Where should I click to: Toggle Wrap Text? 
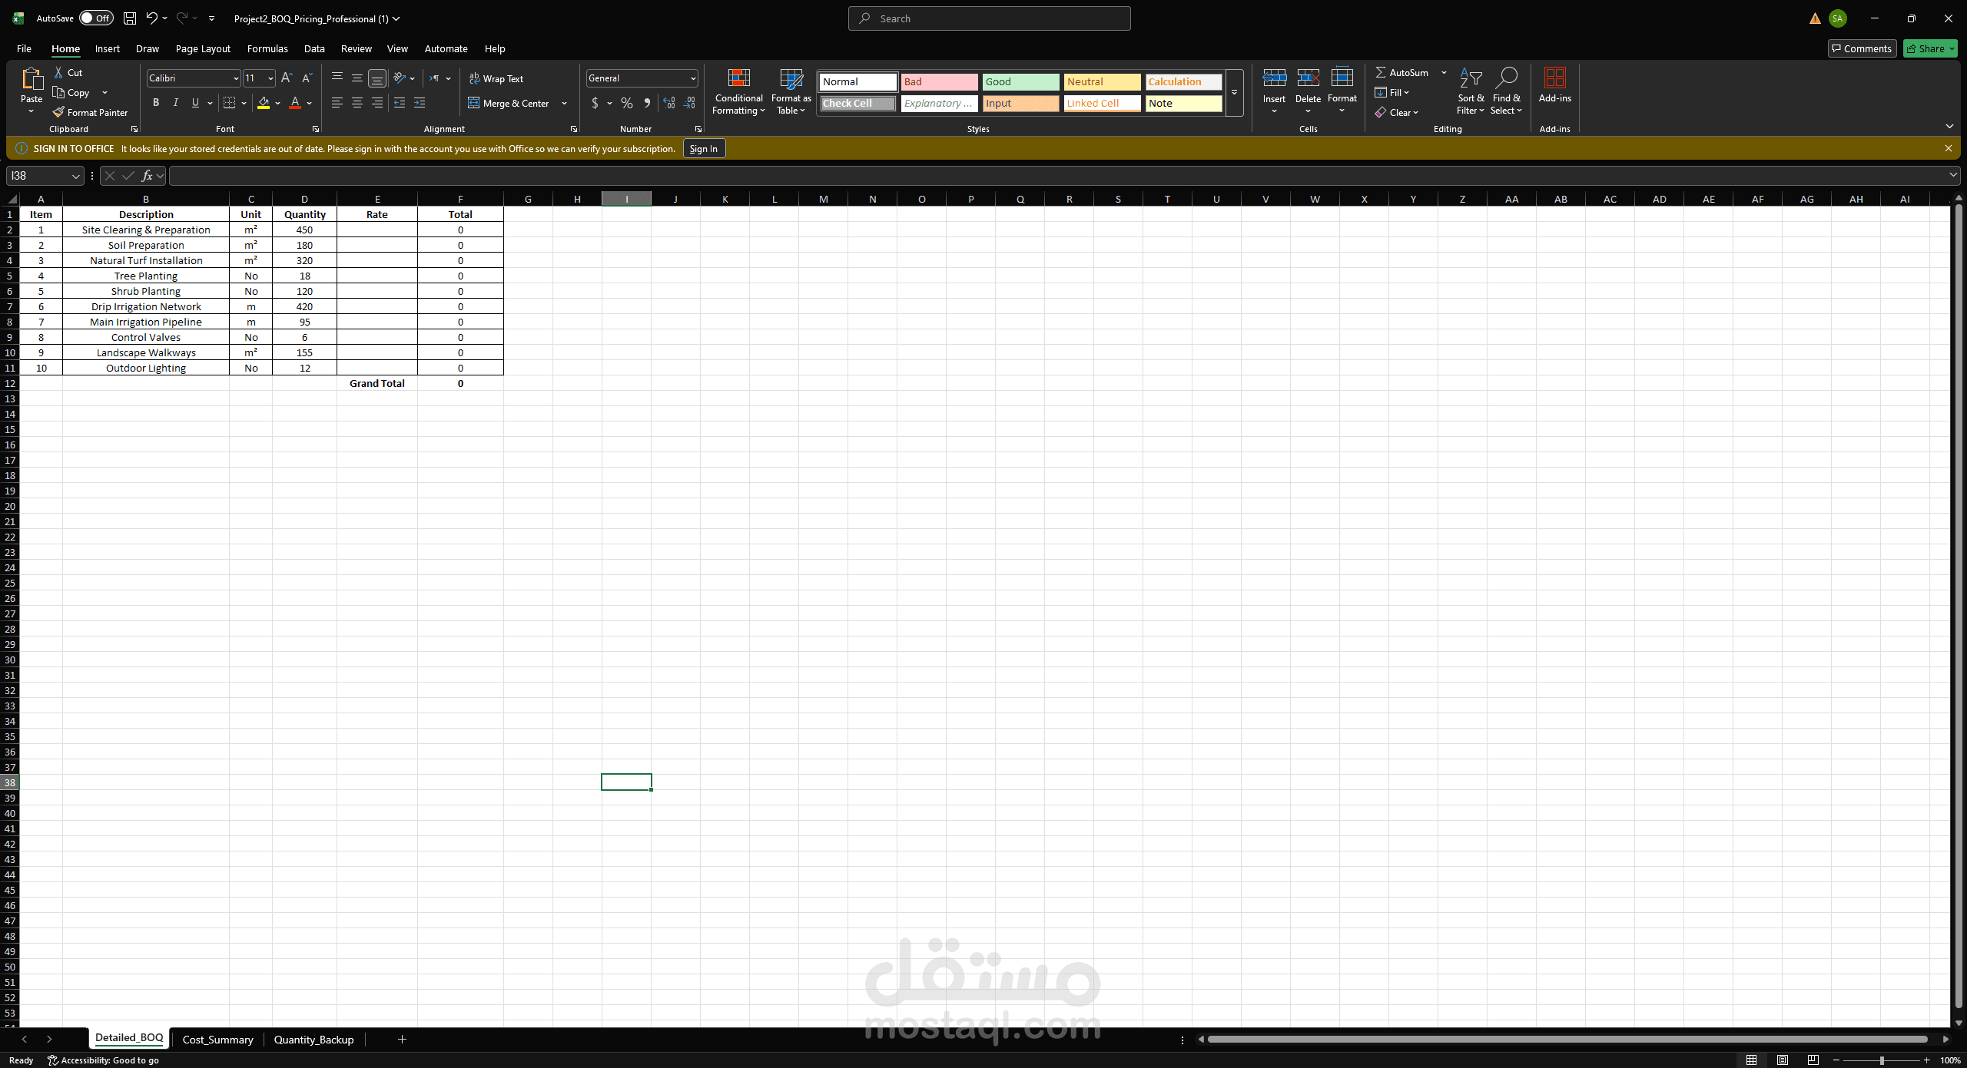click(x=496, y=78)
